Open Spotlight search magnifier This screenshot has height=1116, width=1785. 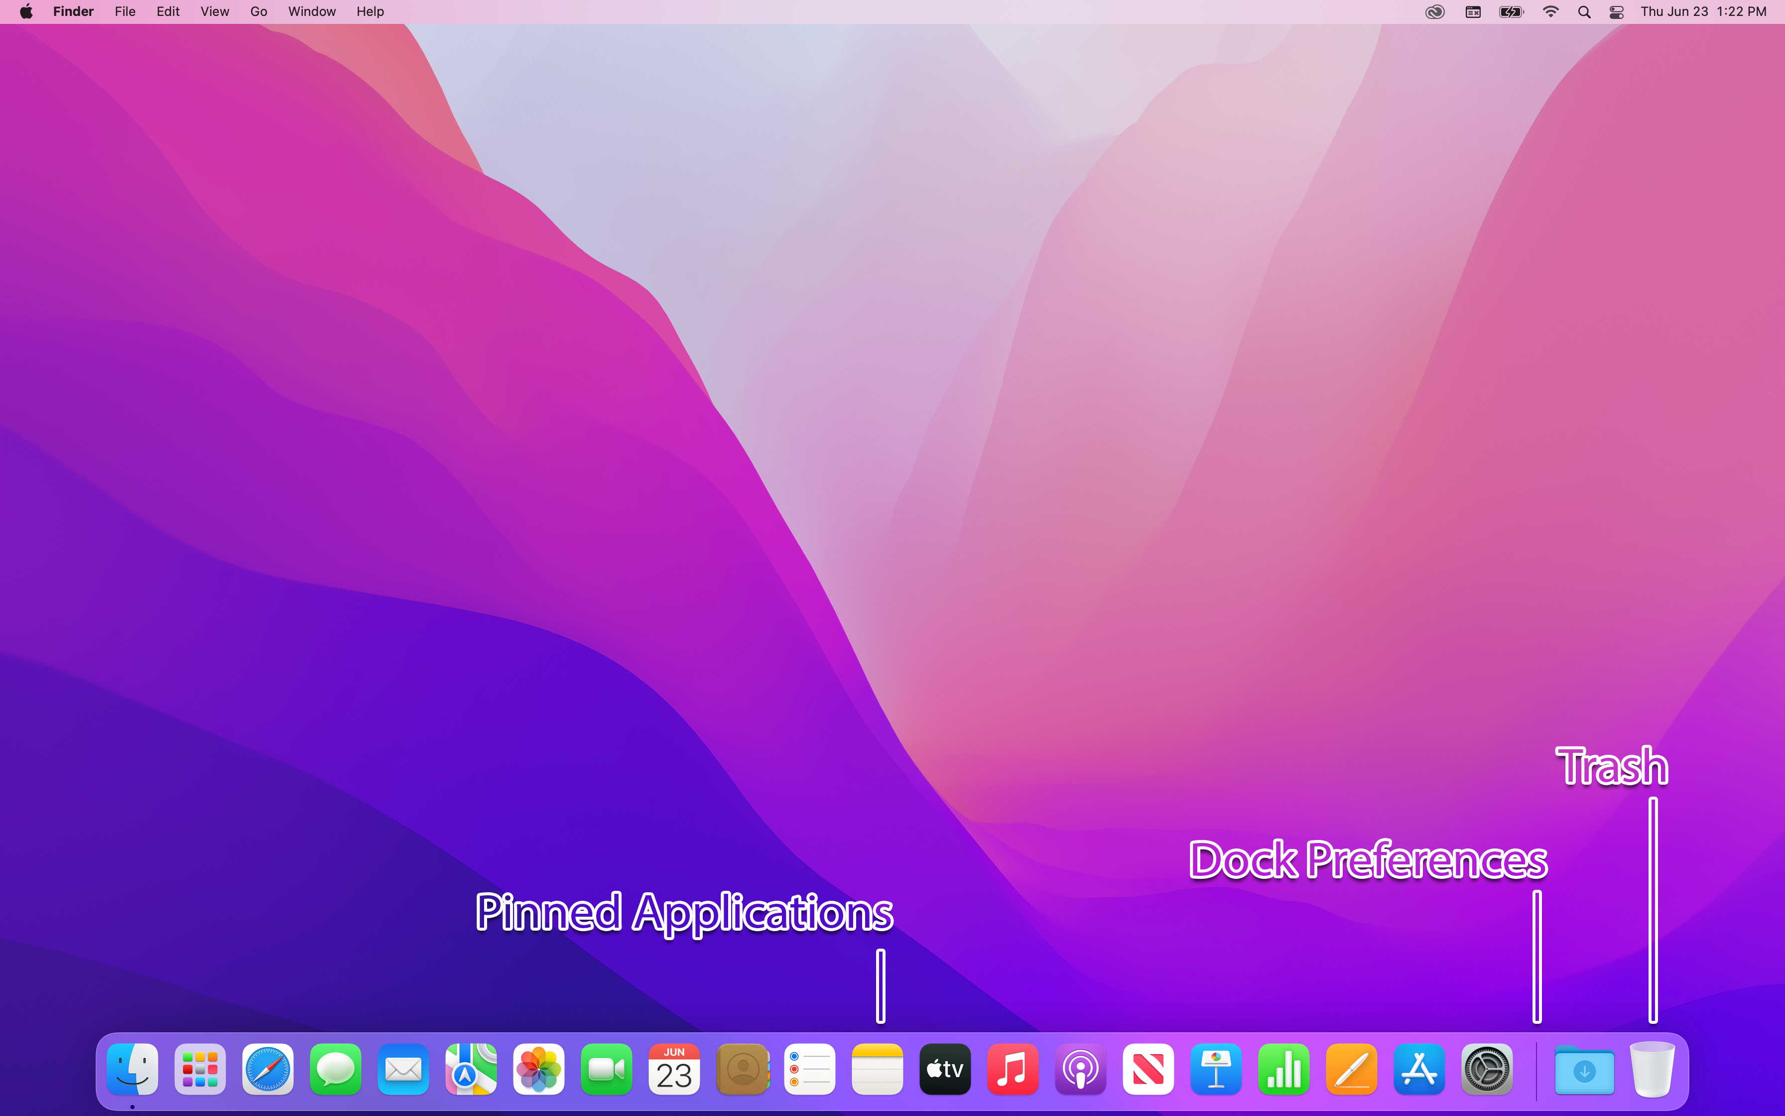click(x=1584, y=12)
